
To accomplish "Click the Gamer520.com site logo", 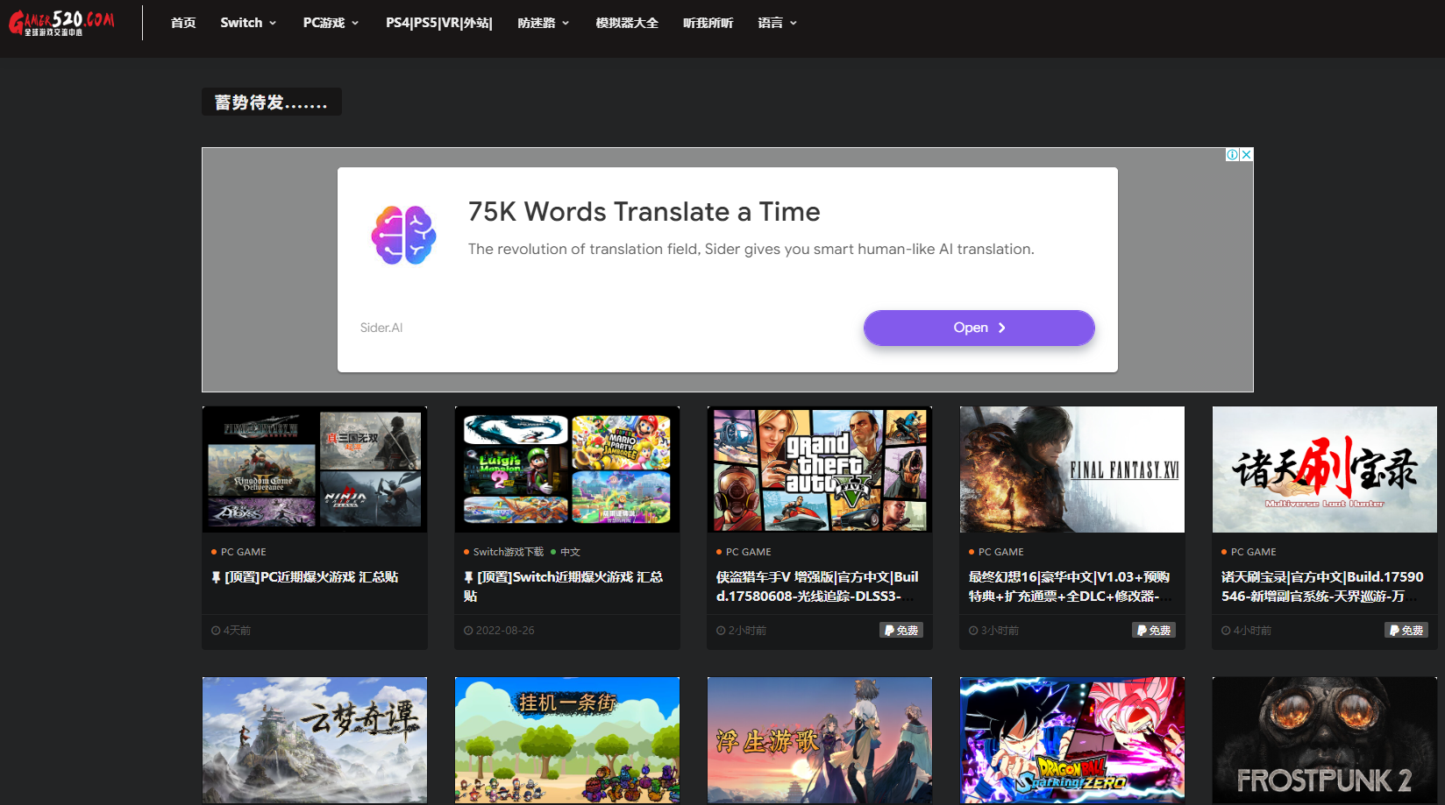I will [61, 23].
